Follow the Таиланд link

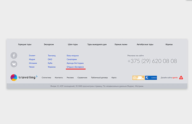coord(52,56)
